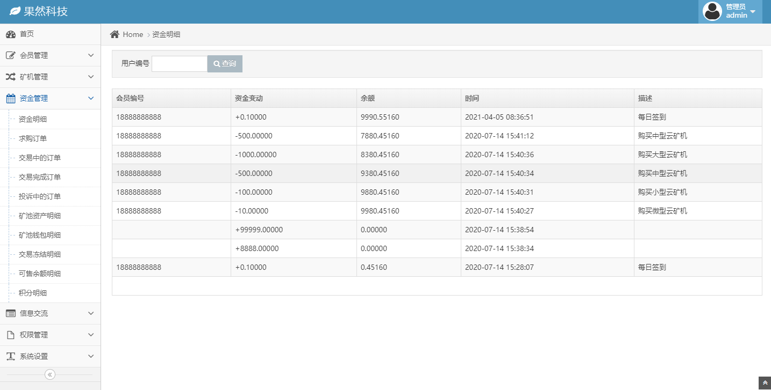Image resolution: width=771 pixels, height=390 pixels.
Task: Open 矿池钱包明细 submenu item
Action: 50,235
